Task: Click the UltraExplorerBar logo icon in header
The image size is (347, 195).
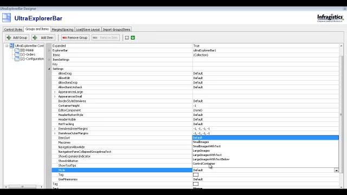Action: 7,18
